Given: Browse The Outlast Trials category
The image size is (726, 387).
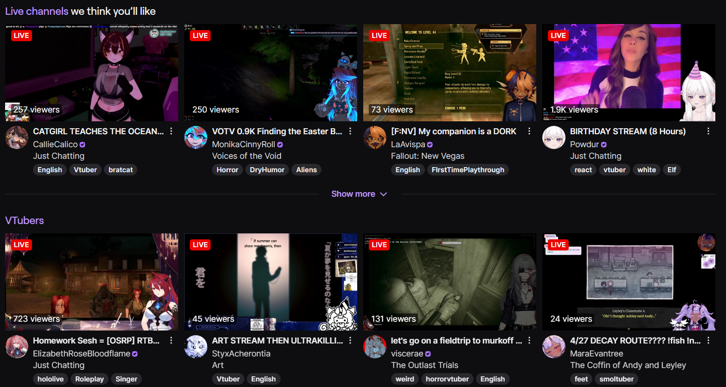Looking at the screenshot, I should (424, 365).
